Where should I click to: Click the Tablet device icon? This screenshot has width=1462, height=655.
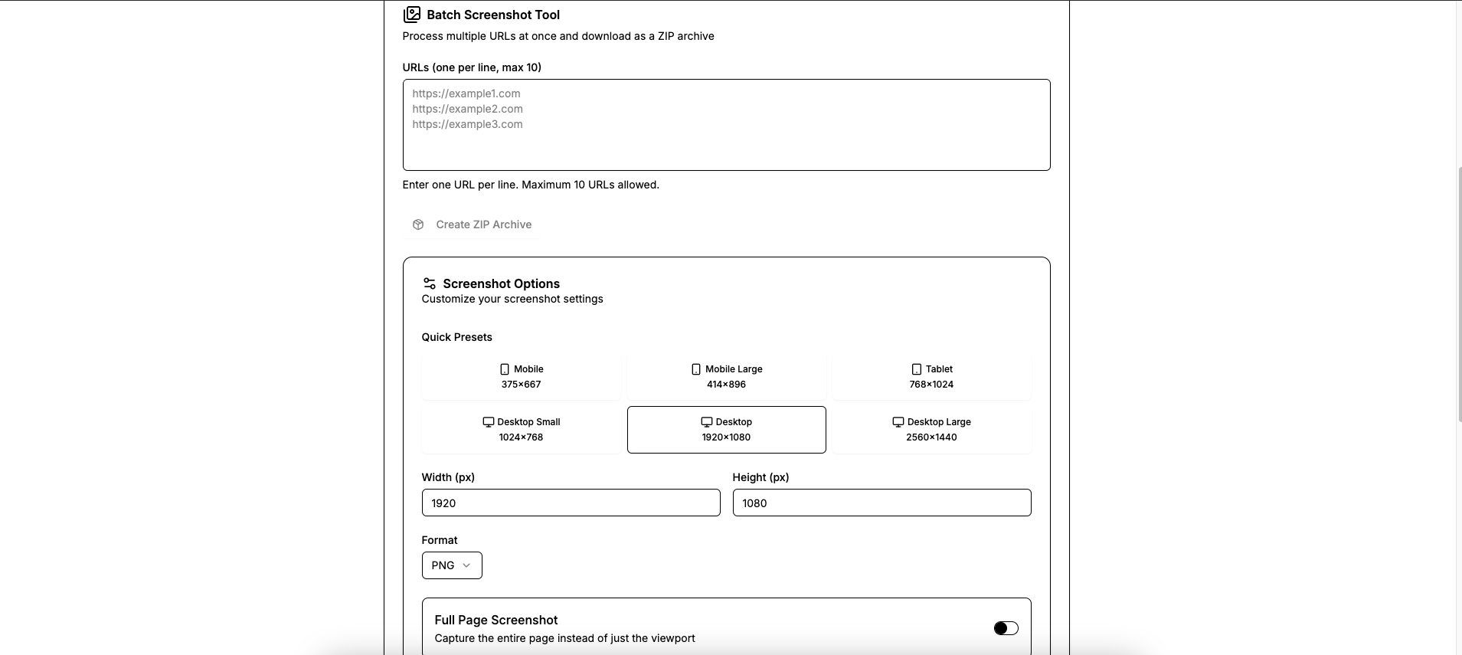[917, 369]
